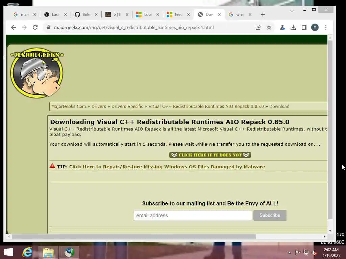Click the scroll down arrow
Screen dimensions: 346x259
click(330, 231)
